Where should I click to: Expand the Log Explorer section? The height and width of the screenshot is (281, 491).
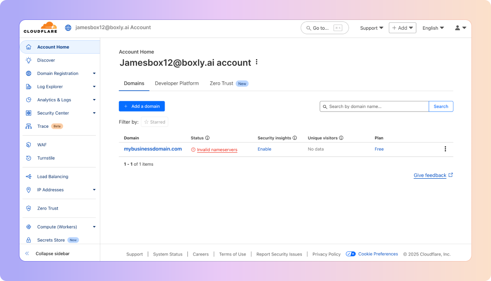94,87
